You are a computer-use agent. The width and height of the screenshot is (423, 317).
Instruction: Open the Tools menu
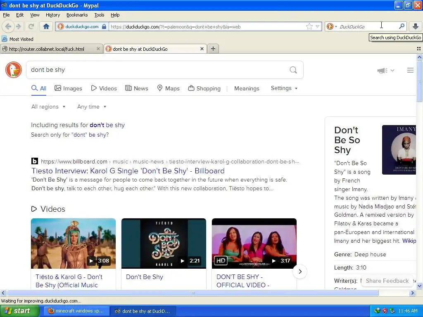pos(99,15)
